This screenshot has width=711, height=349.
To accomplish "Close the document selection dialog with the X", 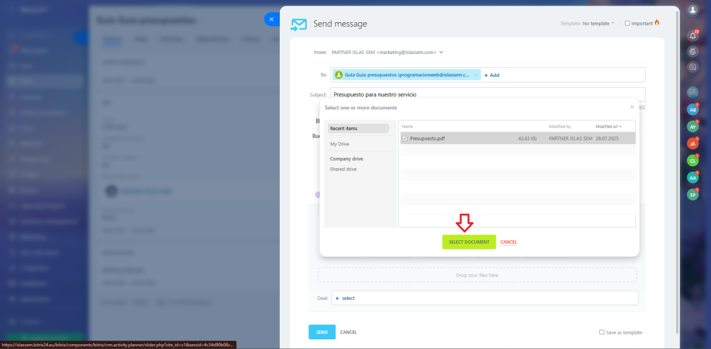I will (631, 107).
